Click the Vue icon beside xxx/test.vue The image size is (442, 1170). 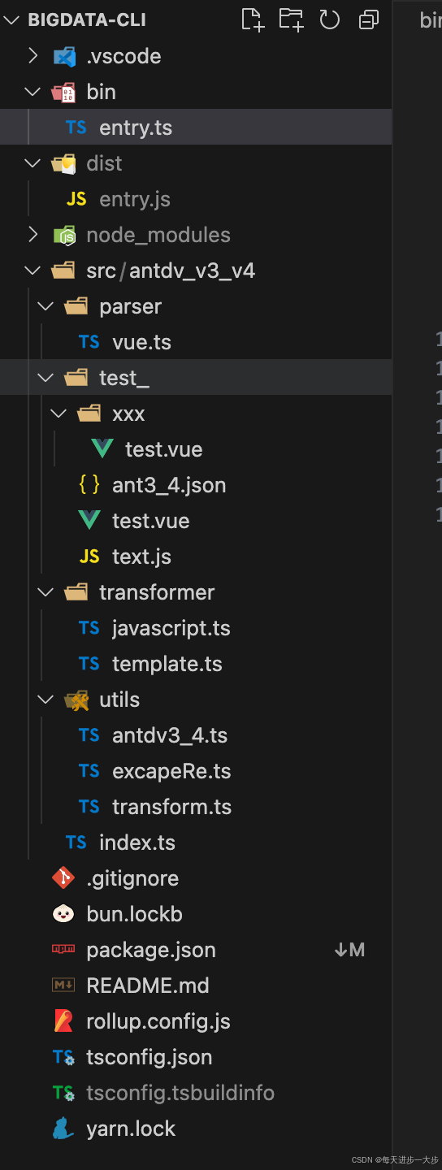point(102,448)
